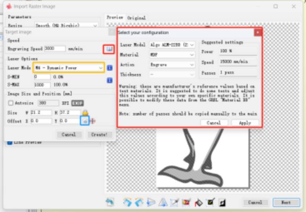306x212 pixels.
Task: Click the info icon beside S-MIN and S-MAX
Action: tap(110, 80)
